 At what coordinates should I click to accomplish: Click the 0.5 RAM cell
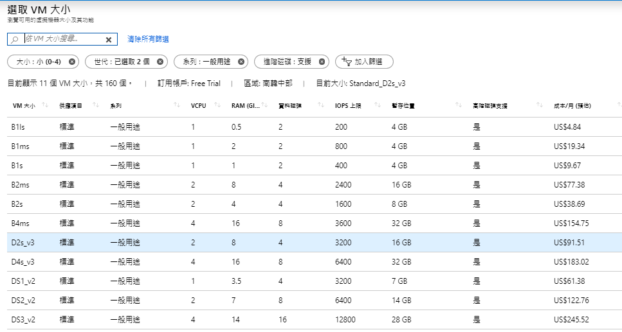pos(237,127)
